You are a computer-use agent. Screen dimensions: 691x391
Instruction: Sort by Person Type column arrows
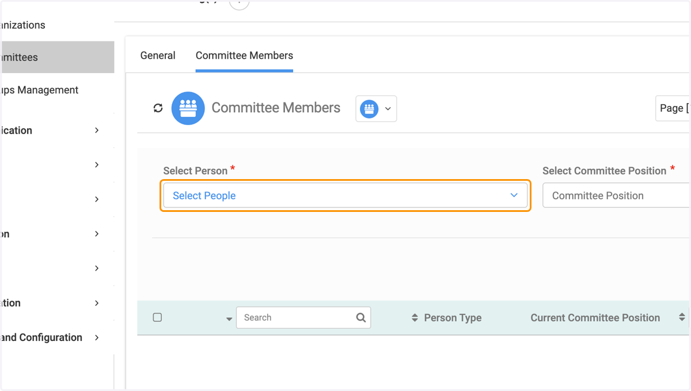415,318
